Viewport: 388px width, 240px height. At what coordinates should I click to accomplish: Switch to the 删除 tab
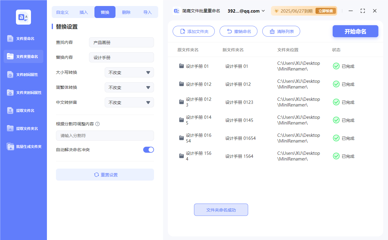pyautogui.click(x=126, y=12)
